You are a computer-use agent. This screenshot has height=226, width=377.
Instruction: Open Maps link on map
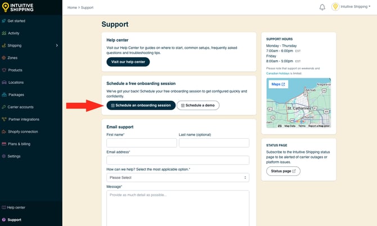[278, 84]
